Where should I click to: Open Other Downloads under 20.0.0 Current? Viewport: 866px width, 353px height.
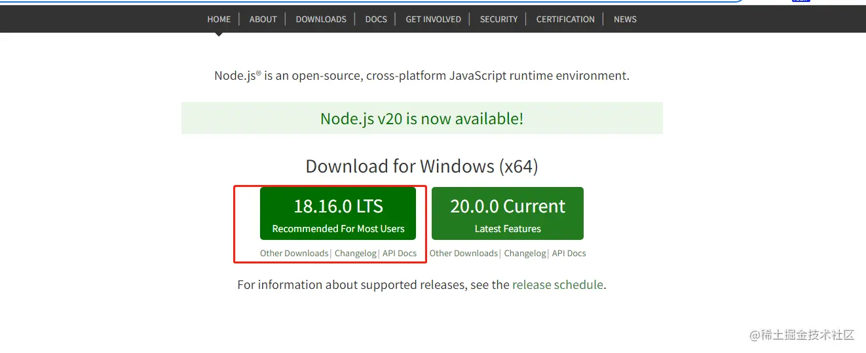[464, 253]
